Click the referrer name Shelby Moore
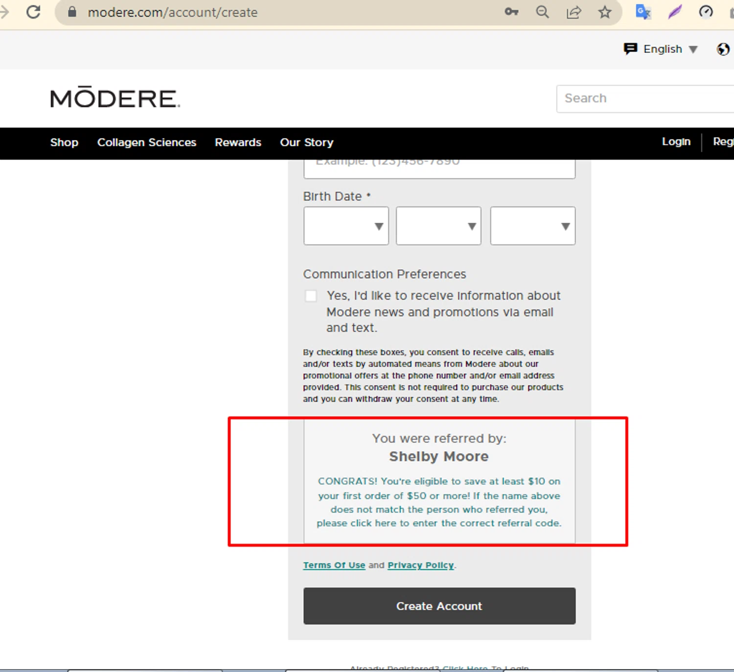 tap(439, 456)
